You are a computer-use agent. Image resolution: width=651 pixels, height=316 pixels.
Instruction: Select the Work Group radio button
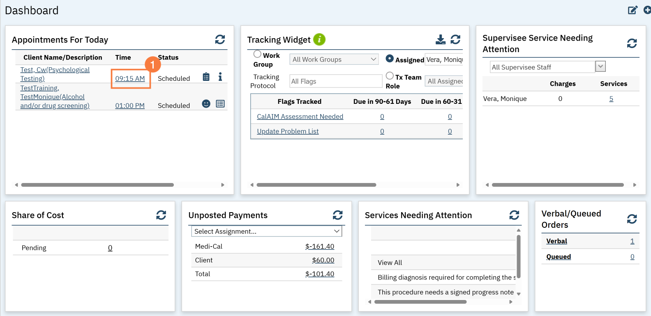tap(258, 54)
